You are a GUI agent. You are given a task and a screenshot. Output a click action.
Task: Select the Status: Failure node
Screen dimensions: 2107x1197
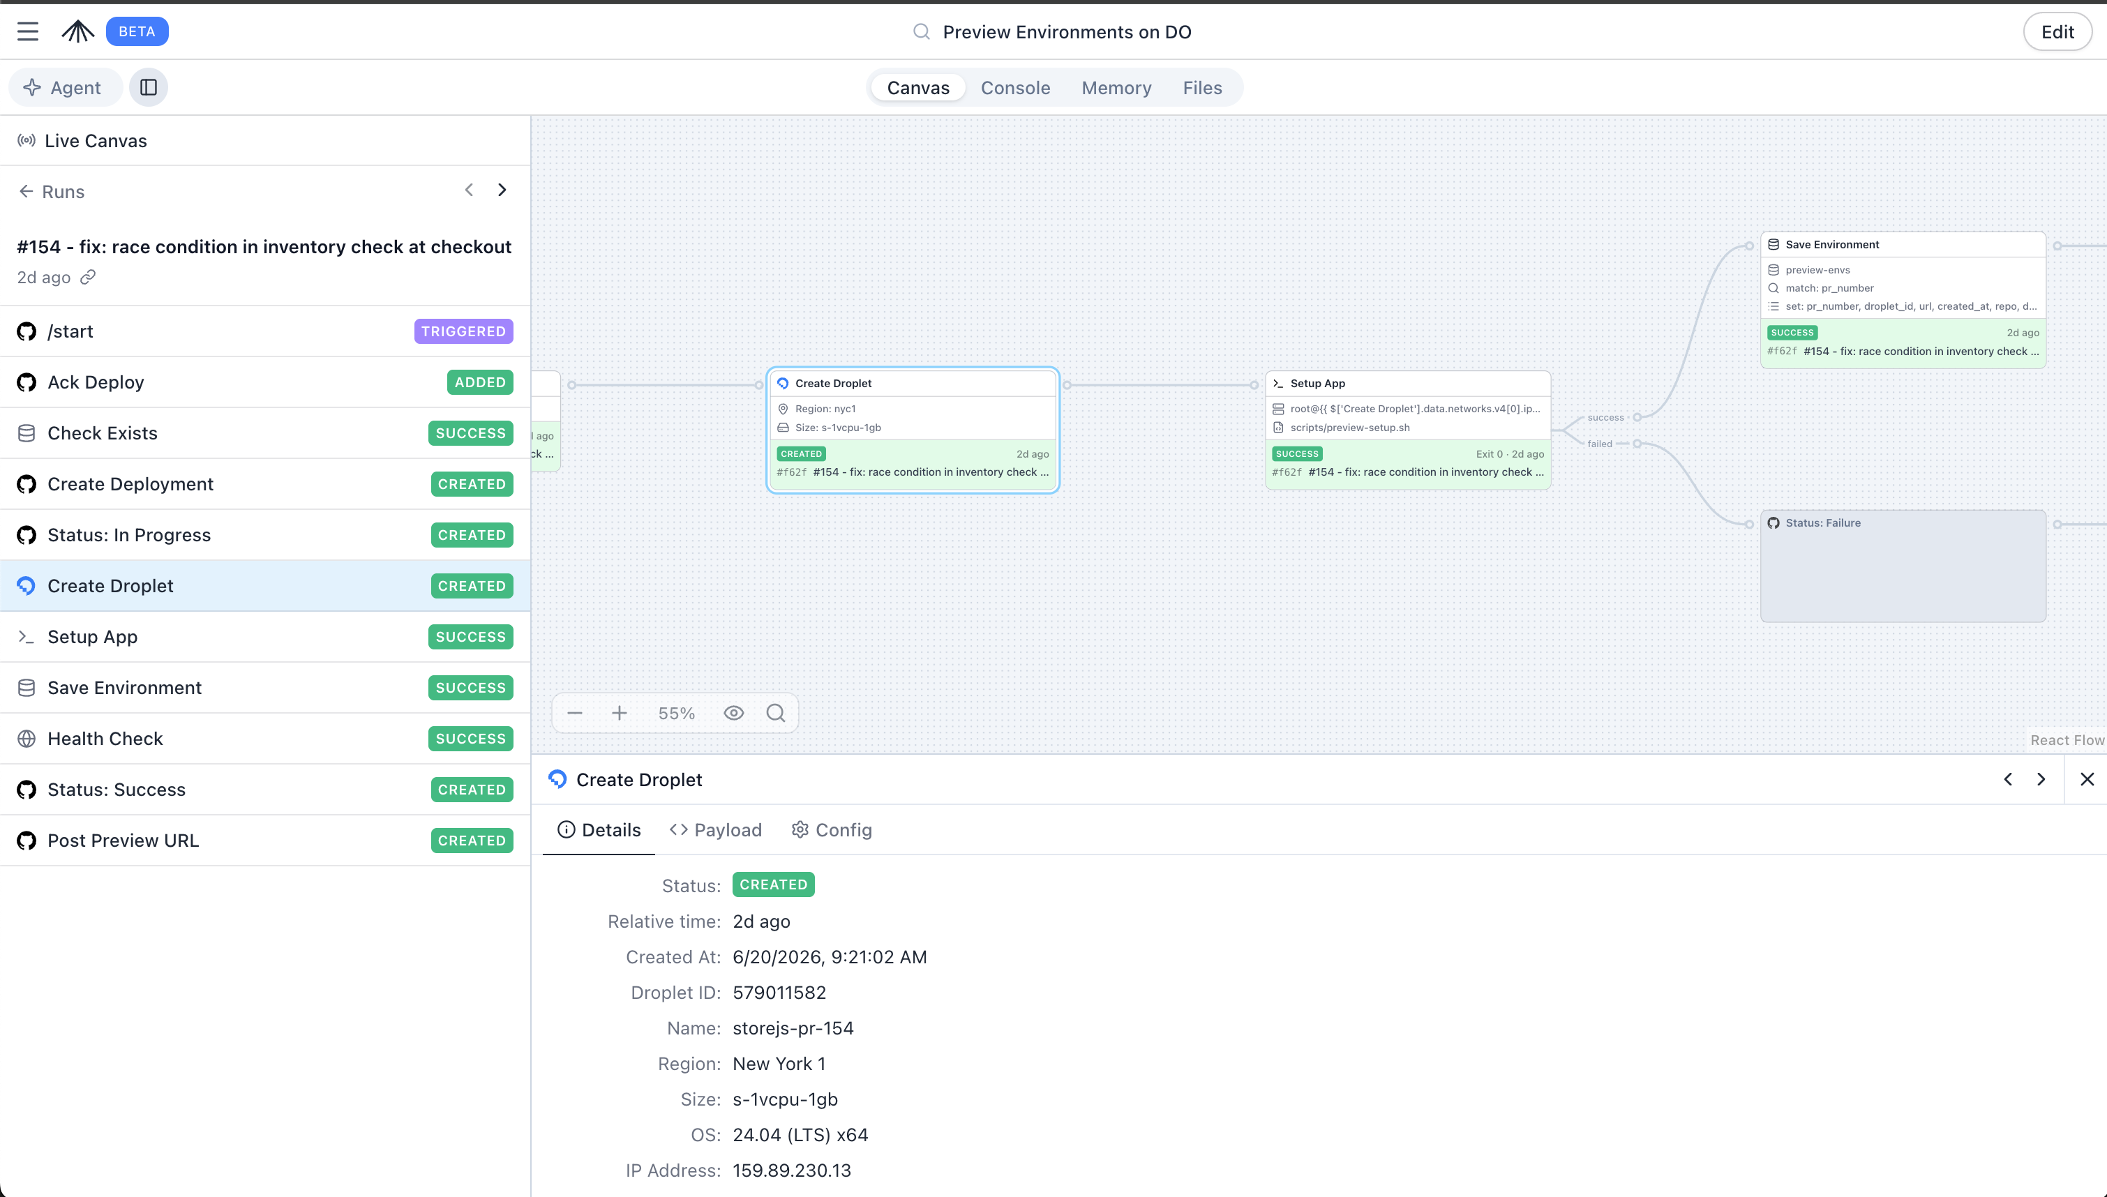click(x=1903, y=566)
